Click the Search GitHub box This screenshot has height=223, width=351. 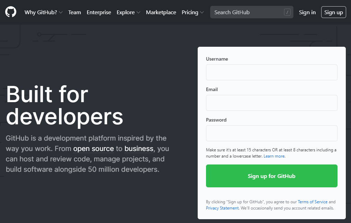tap(246, 12)
